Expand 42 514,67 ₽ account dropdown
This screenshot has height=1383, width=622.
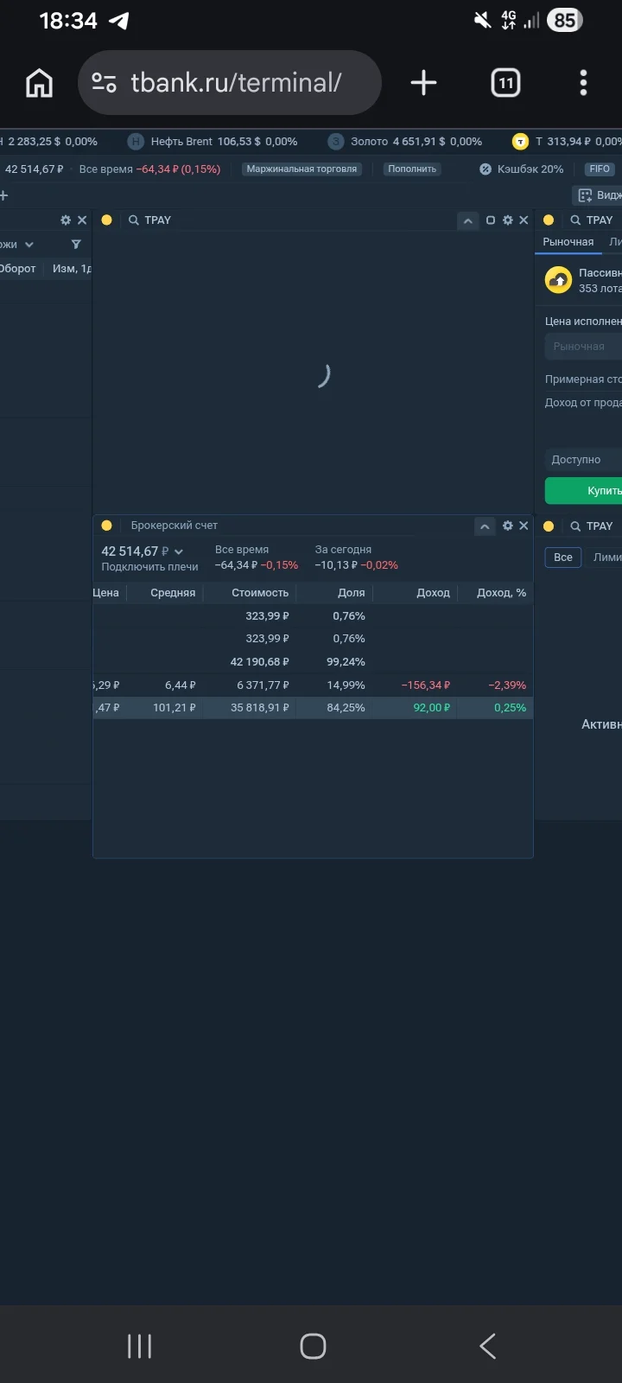(x=143, y=551)
